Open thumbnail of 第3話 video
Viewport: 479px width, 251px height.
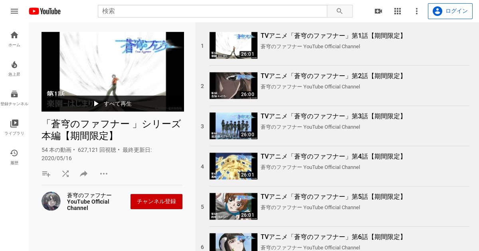(234, 126)
